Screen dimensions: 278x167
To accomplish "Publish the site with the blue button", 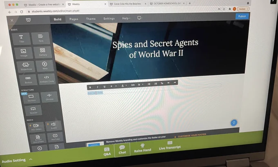I will point(242,16).
